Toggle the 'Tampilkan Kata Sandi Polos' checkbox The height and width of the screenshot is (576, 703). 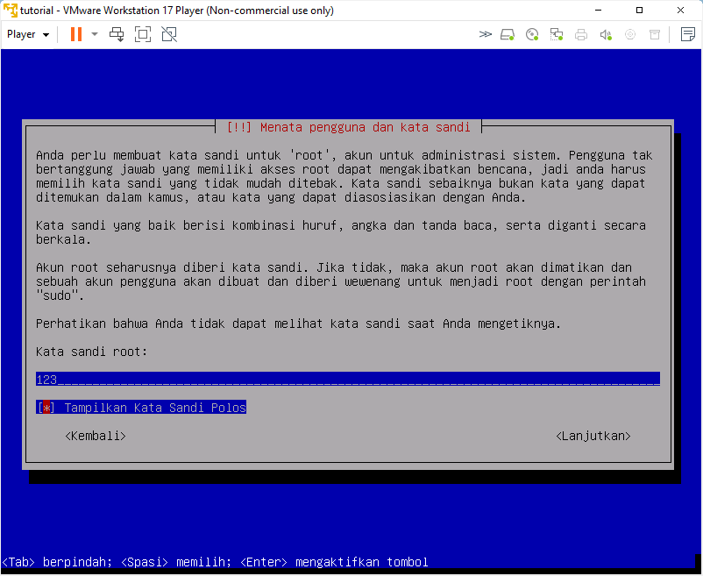pyautogui.click(x=141, y=408)
